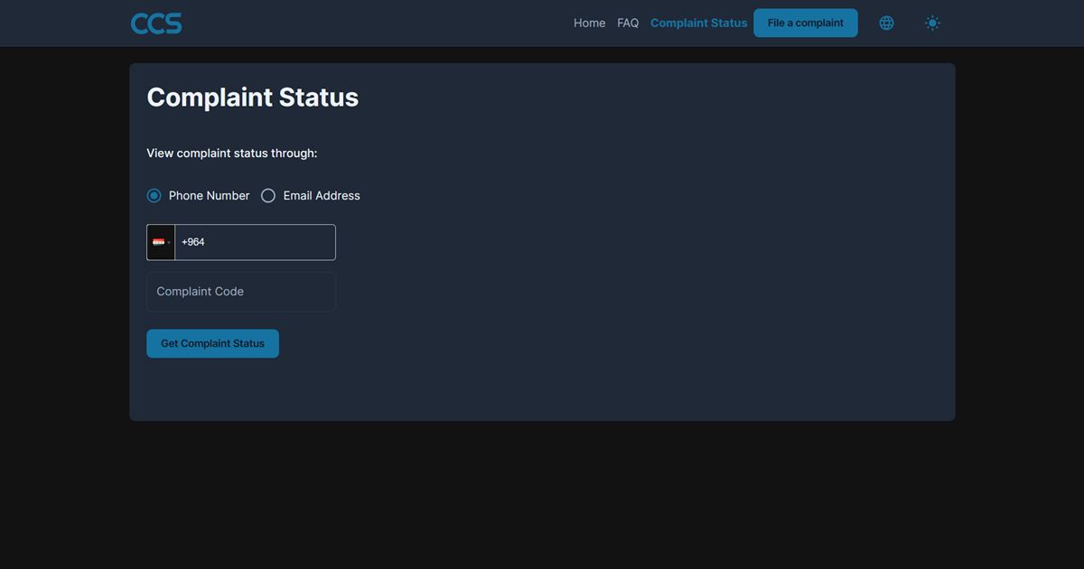Focus the phone number field after +964
Image resolution: width=1084 pixels, height=569 pixels.
coord(271,242)
